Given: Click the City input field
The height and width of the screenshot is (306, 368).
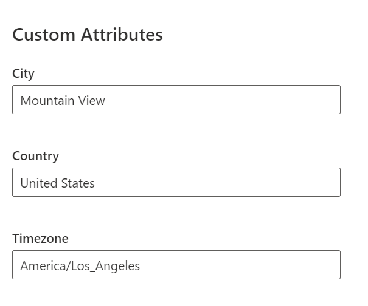Looking at the screenshot, I should pyautogui.click(x=176, y=100).
